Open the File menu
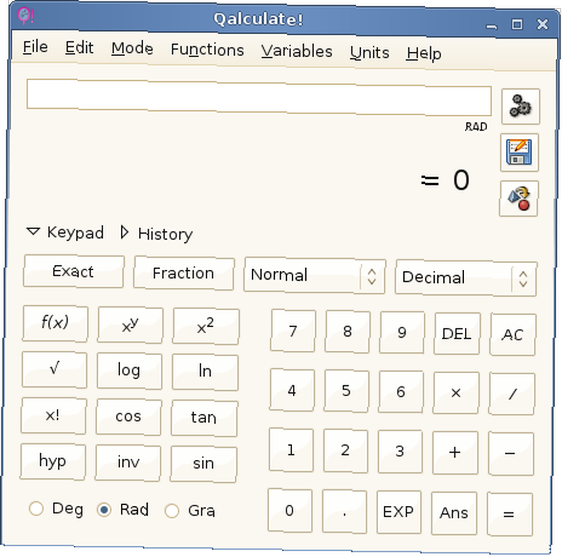The width and height of the screenshot is (562, 557). pyautogui.click(x=35, y=47)
